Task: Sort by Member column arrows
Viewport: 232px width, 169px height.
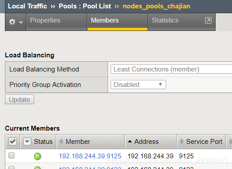Action: (61, 142)
